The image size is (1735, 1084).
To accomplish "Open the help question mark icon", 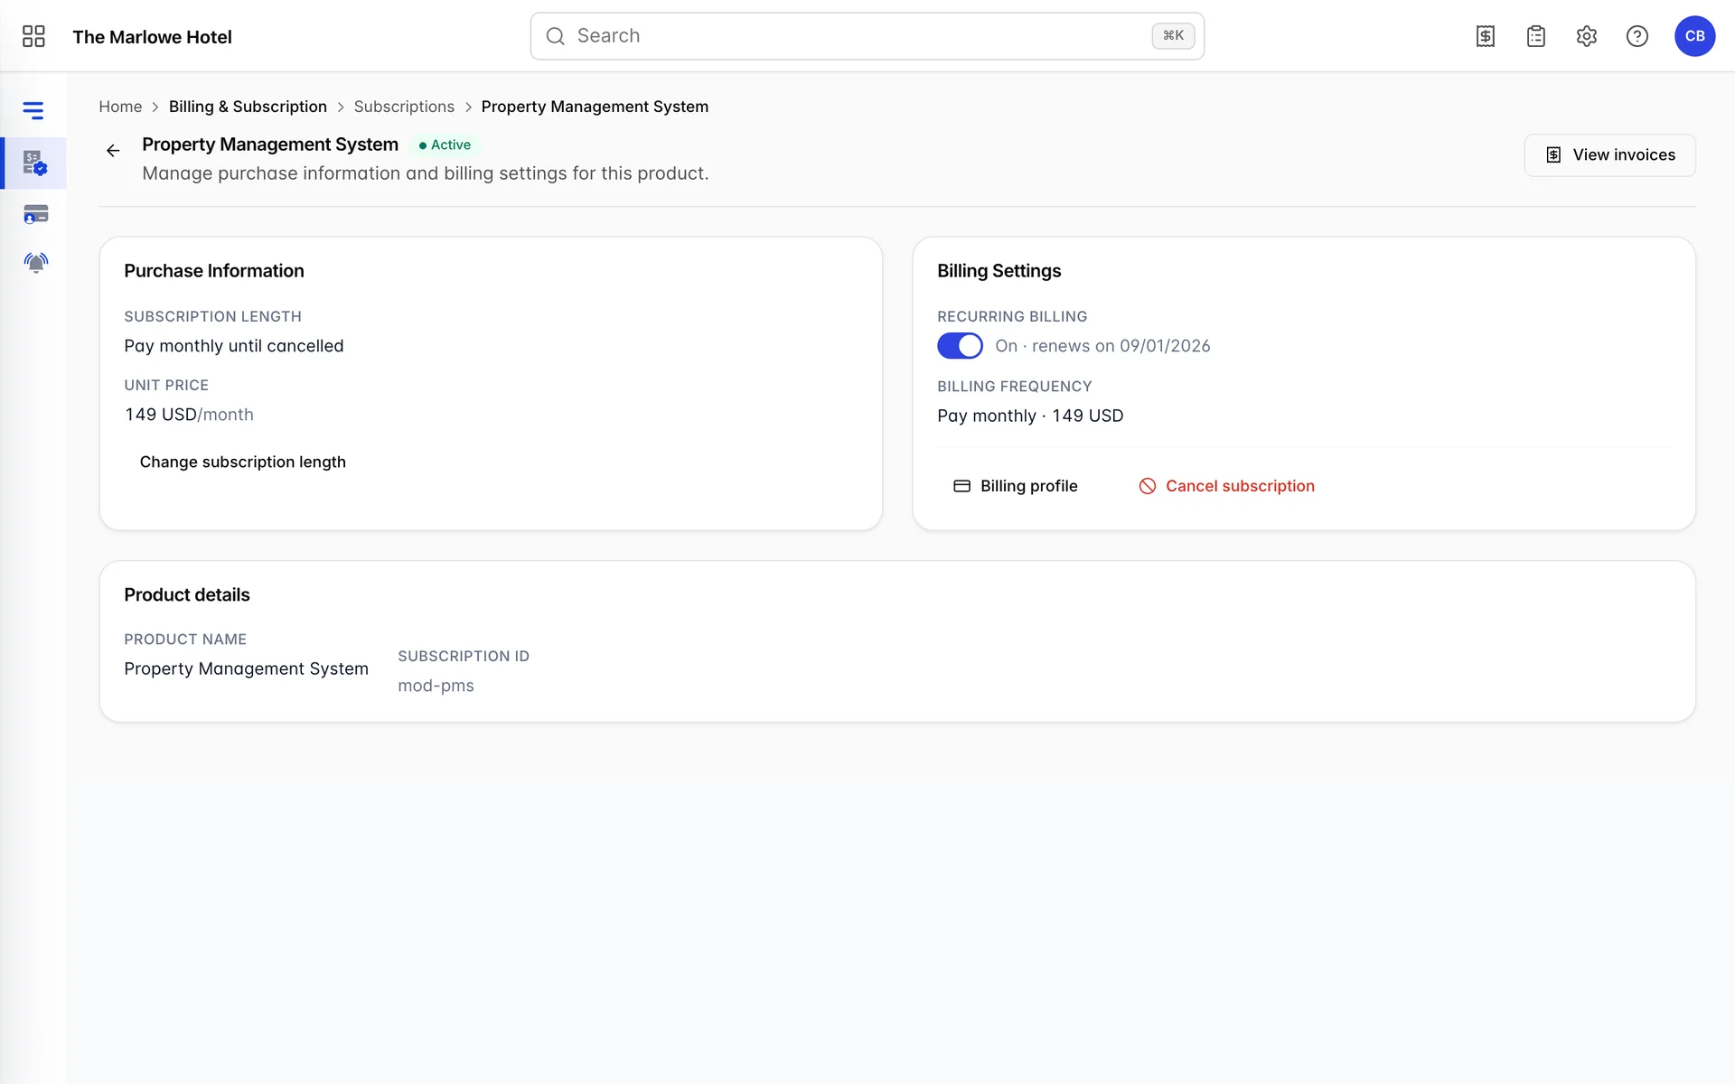I will tap(1637, 36).
